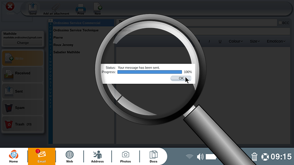Create a New message from toolbar
This screenshot has height=165, width=294.
click(98, 9)
